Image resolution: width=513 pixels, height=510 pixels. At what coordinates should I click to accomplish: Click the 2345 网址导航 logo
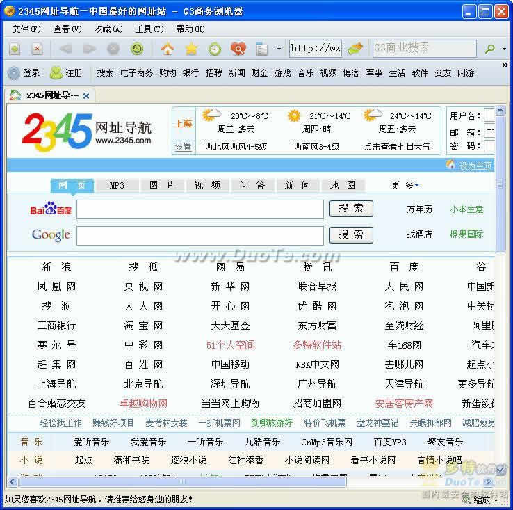[x=87, y=132]
